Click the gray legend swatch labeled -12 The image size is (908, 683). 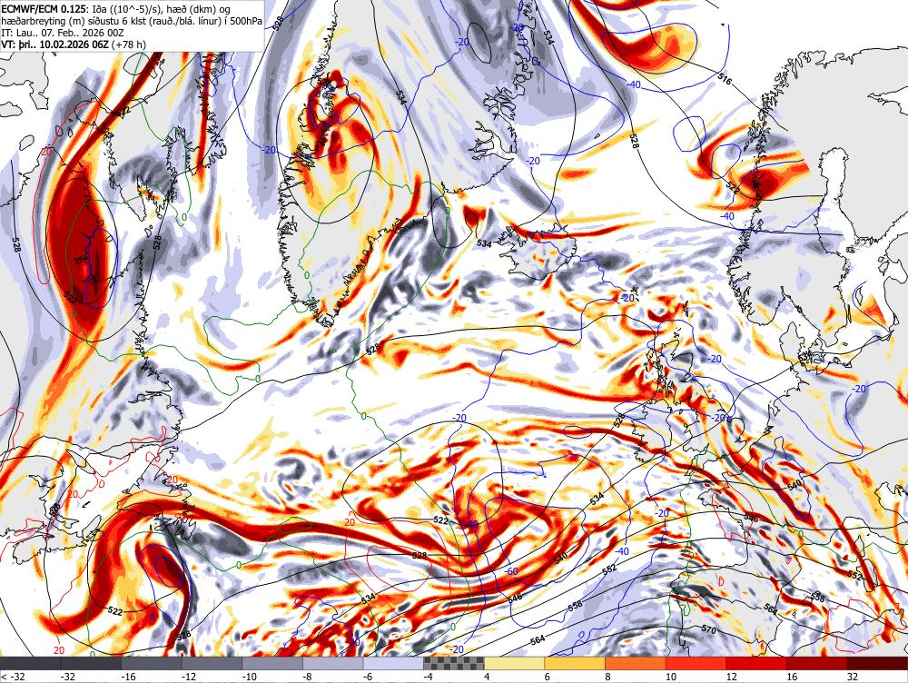[x=212, y=664]
